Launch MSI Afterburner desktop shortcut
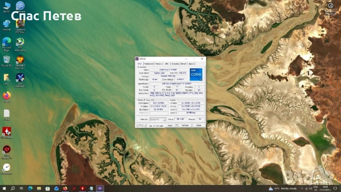 [20, 44]
